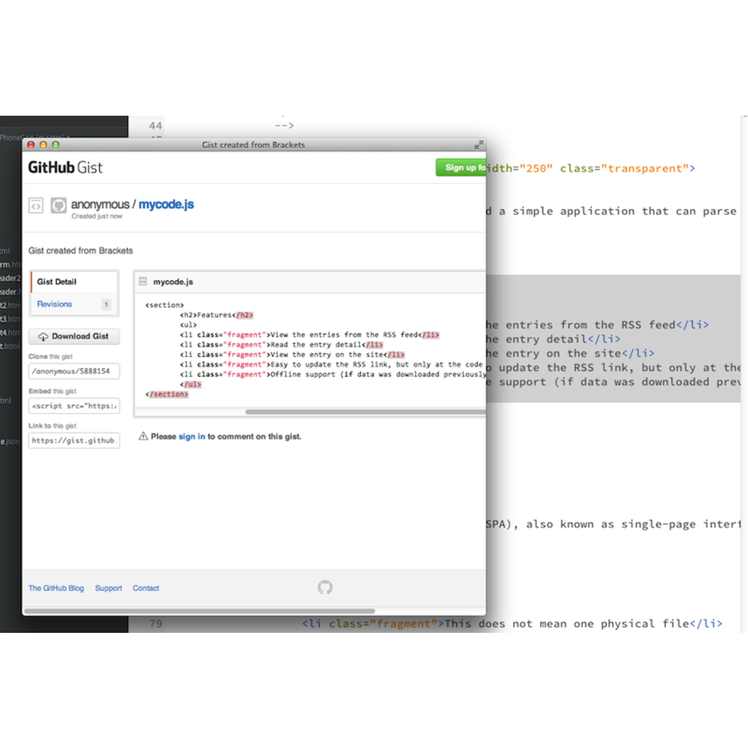Open the mycode.js gist title link
This screenshot has height=748, width=748.
point(166,205)
